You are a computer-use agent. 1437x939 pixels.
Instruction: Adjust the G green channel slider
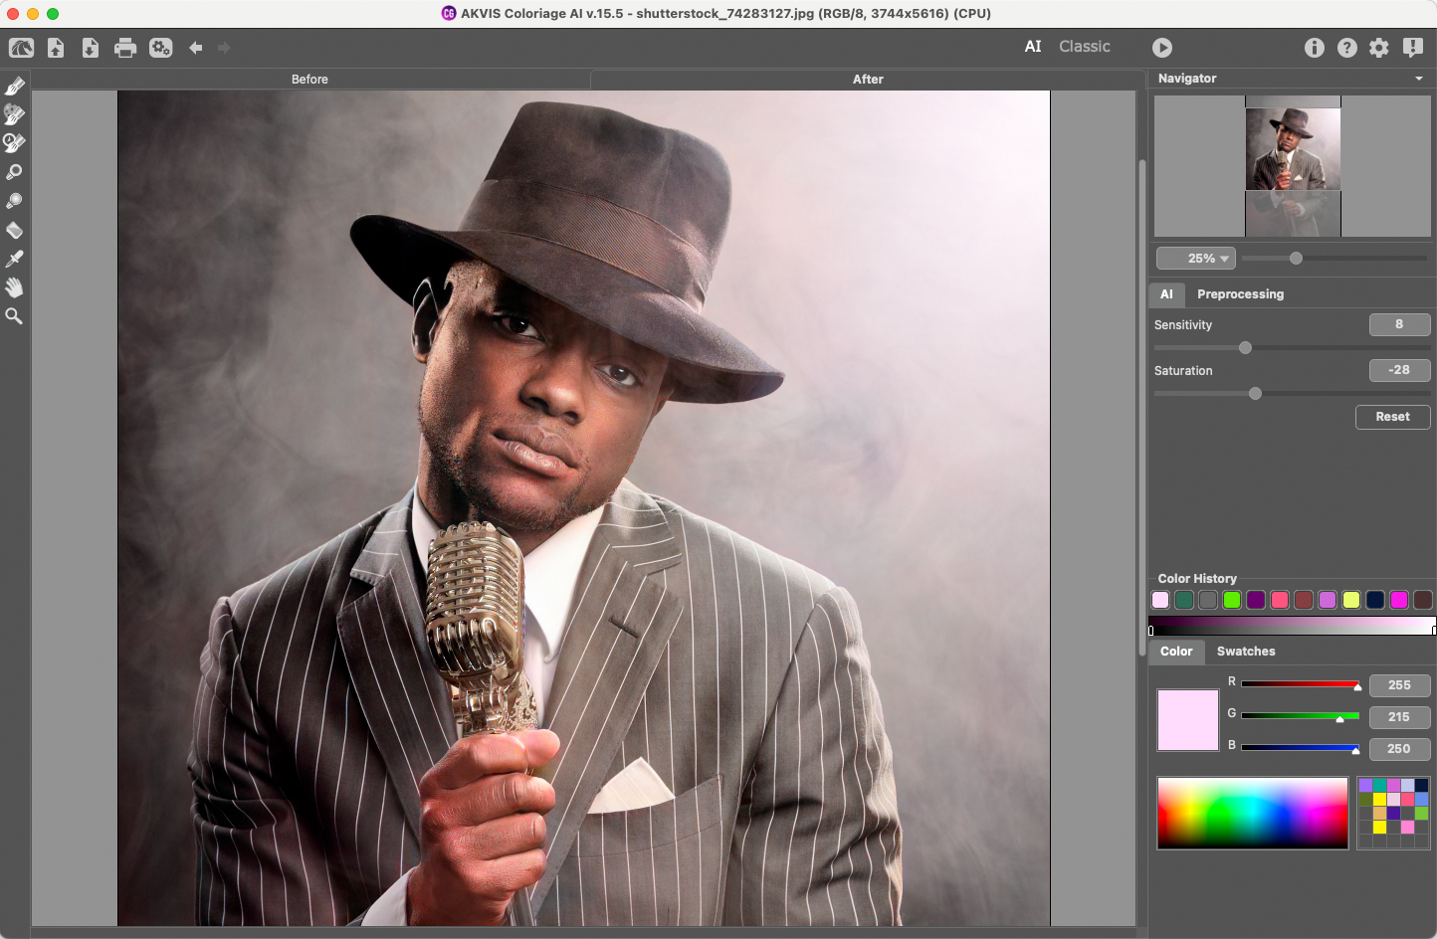point(1300,716)
